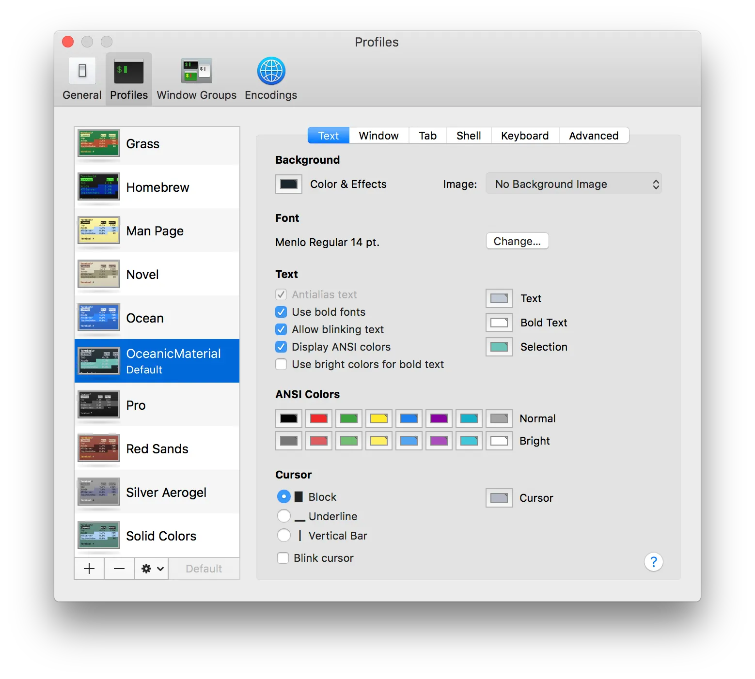Viewport: 755px width, 679px height.
Task: Select the Homebrew profile thumbnail
Action: click(99, 187)
